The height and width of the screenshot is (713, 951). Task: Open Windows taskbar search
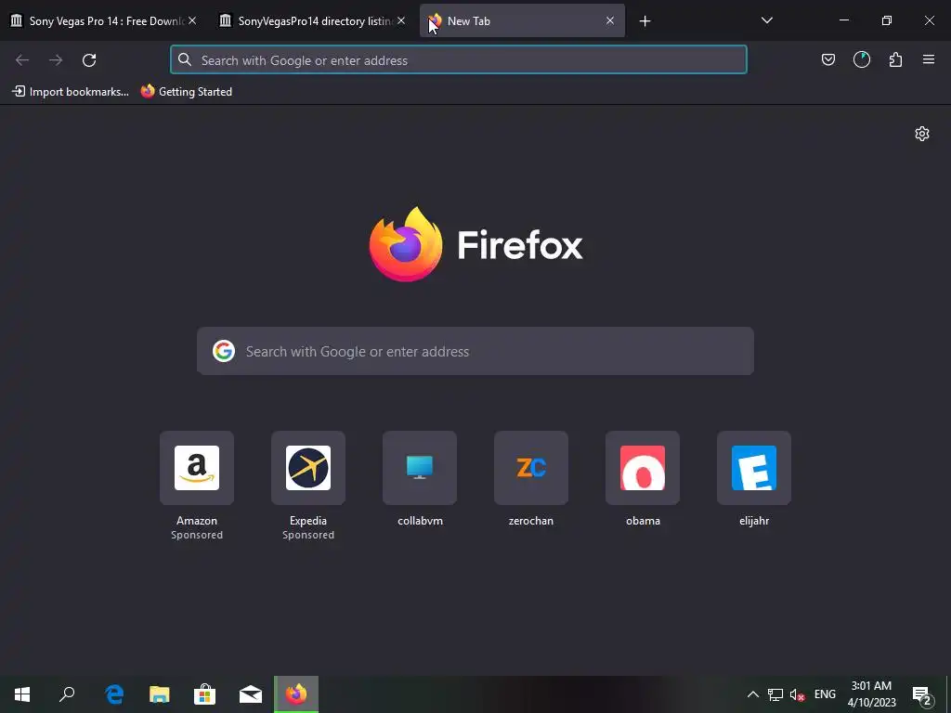coord(67,694)
